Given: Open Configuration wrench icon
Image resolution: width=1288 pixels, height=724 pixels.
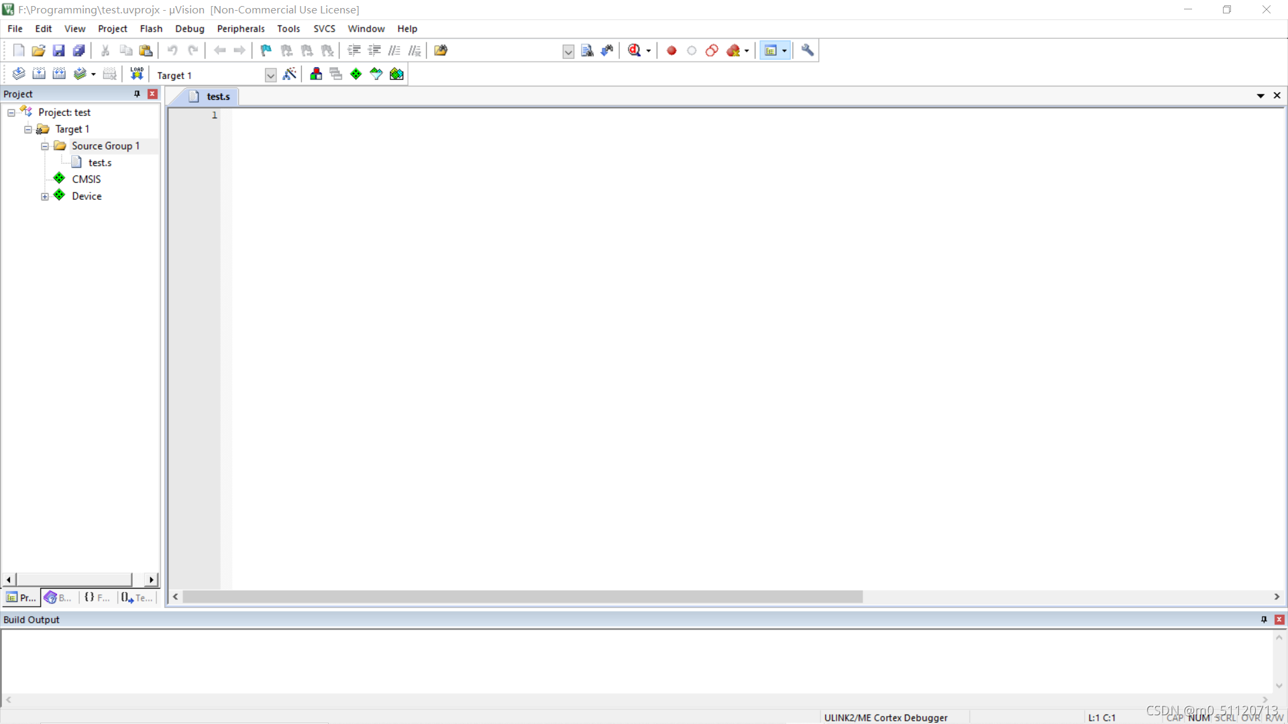Looking at the screenshot, I should tap(808, 50).
